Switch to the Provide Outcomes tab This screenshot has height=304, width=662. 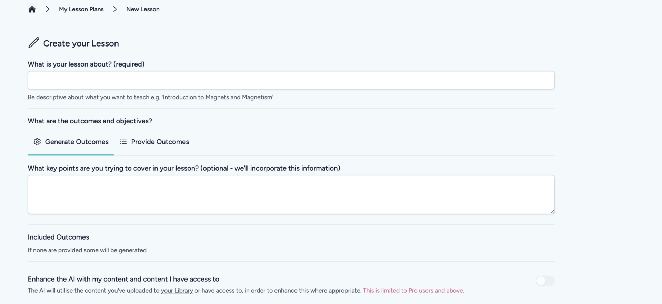tap(160, 142)
